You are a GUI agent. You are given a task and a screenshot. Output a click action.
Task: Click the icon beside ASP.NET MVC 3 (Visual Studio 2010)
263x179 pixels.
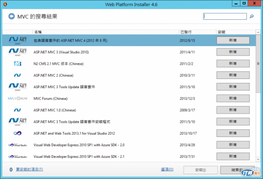(18, 52)
